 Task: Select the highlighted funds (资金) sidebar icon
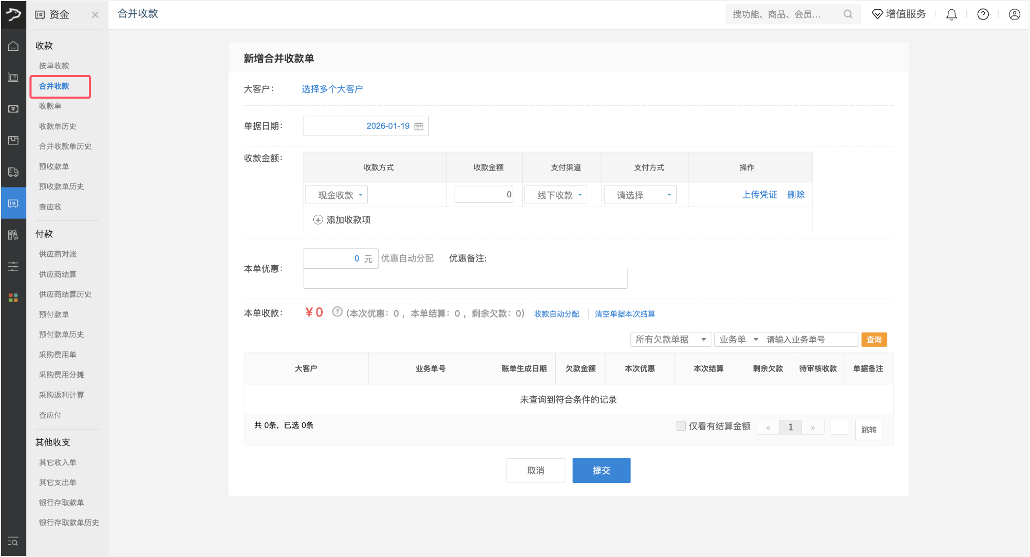point(13,202)
